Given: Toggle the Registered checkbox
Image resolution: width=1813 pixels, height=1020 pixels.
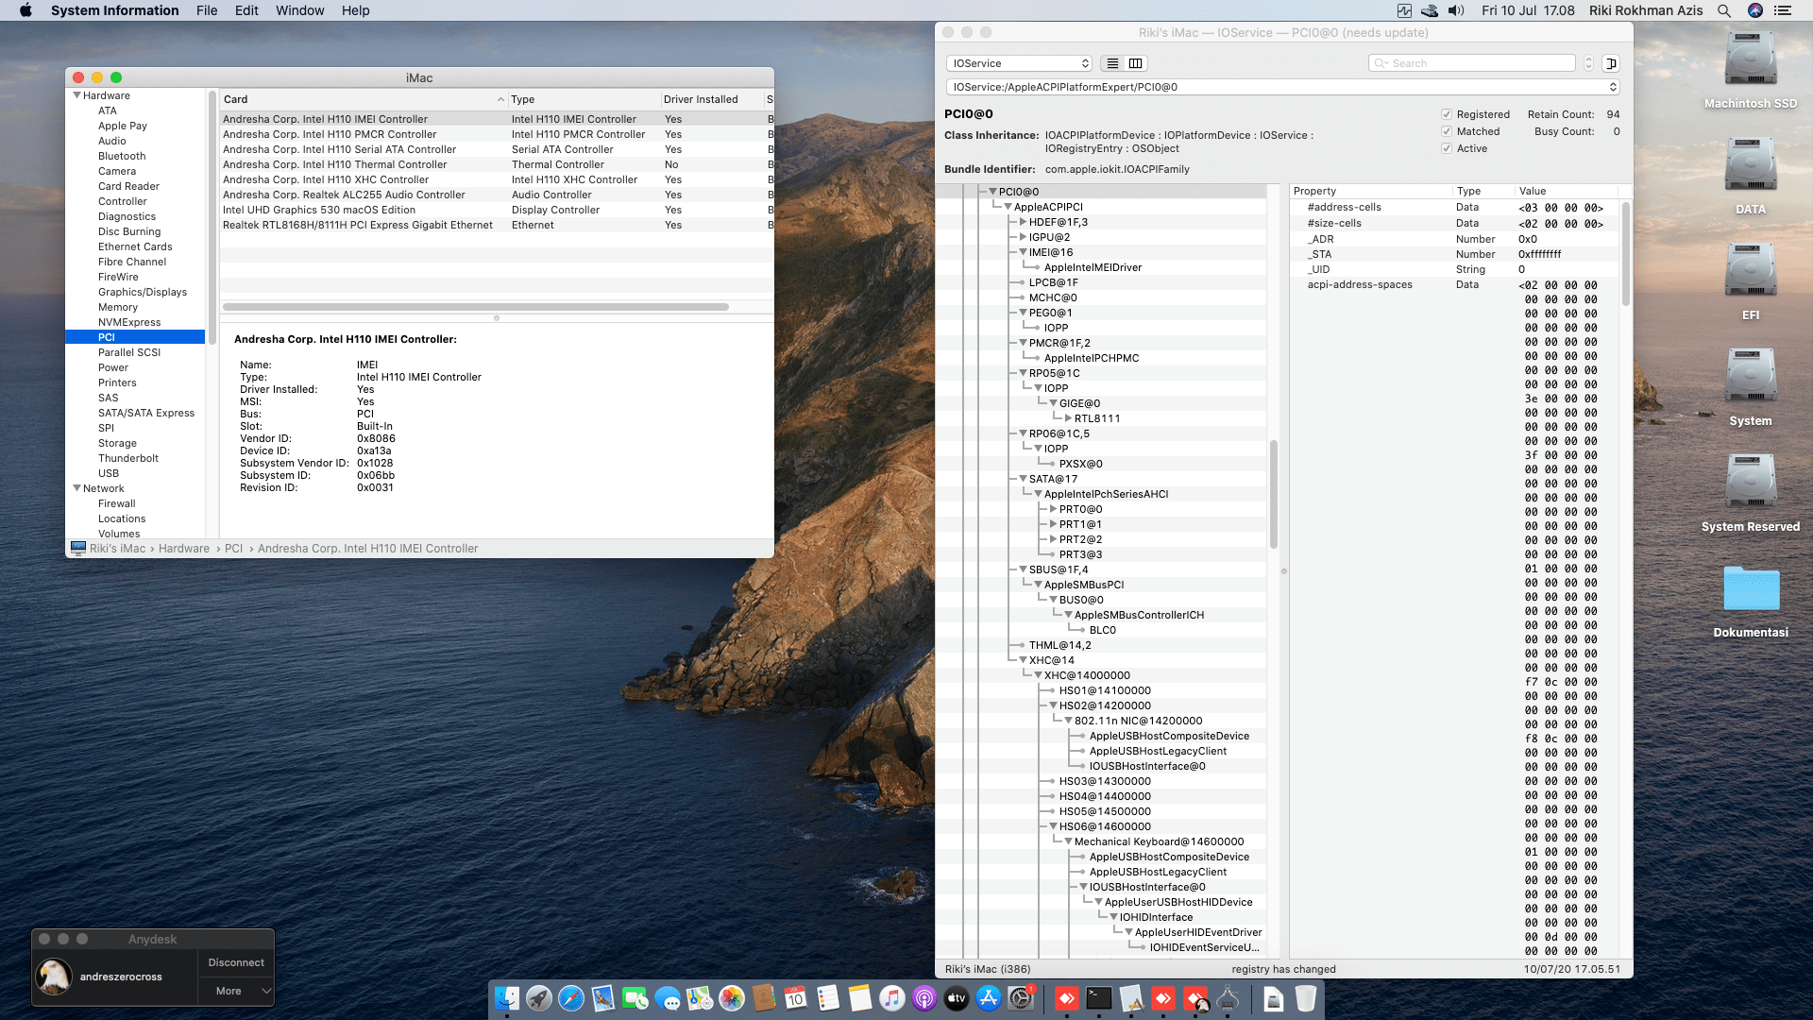Looking at the screenshot, I should coord(1446,114).
